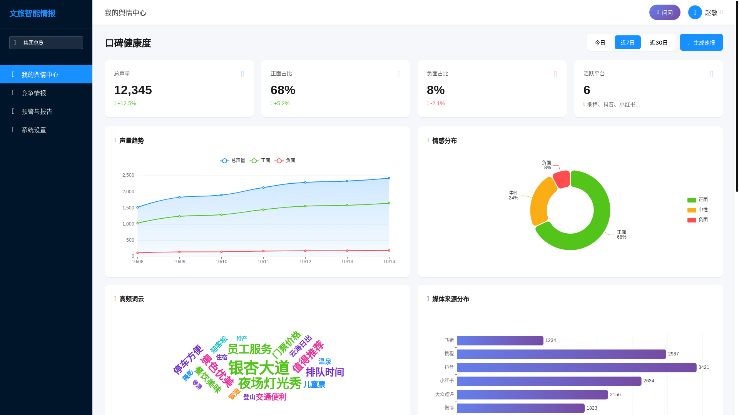
Task: Click the word 银杏大道 in word cloud
Action: (259, 368)
